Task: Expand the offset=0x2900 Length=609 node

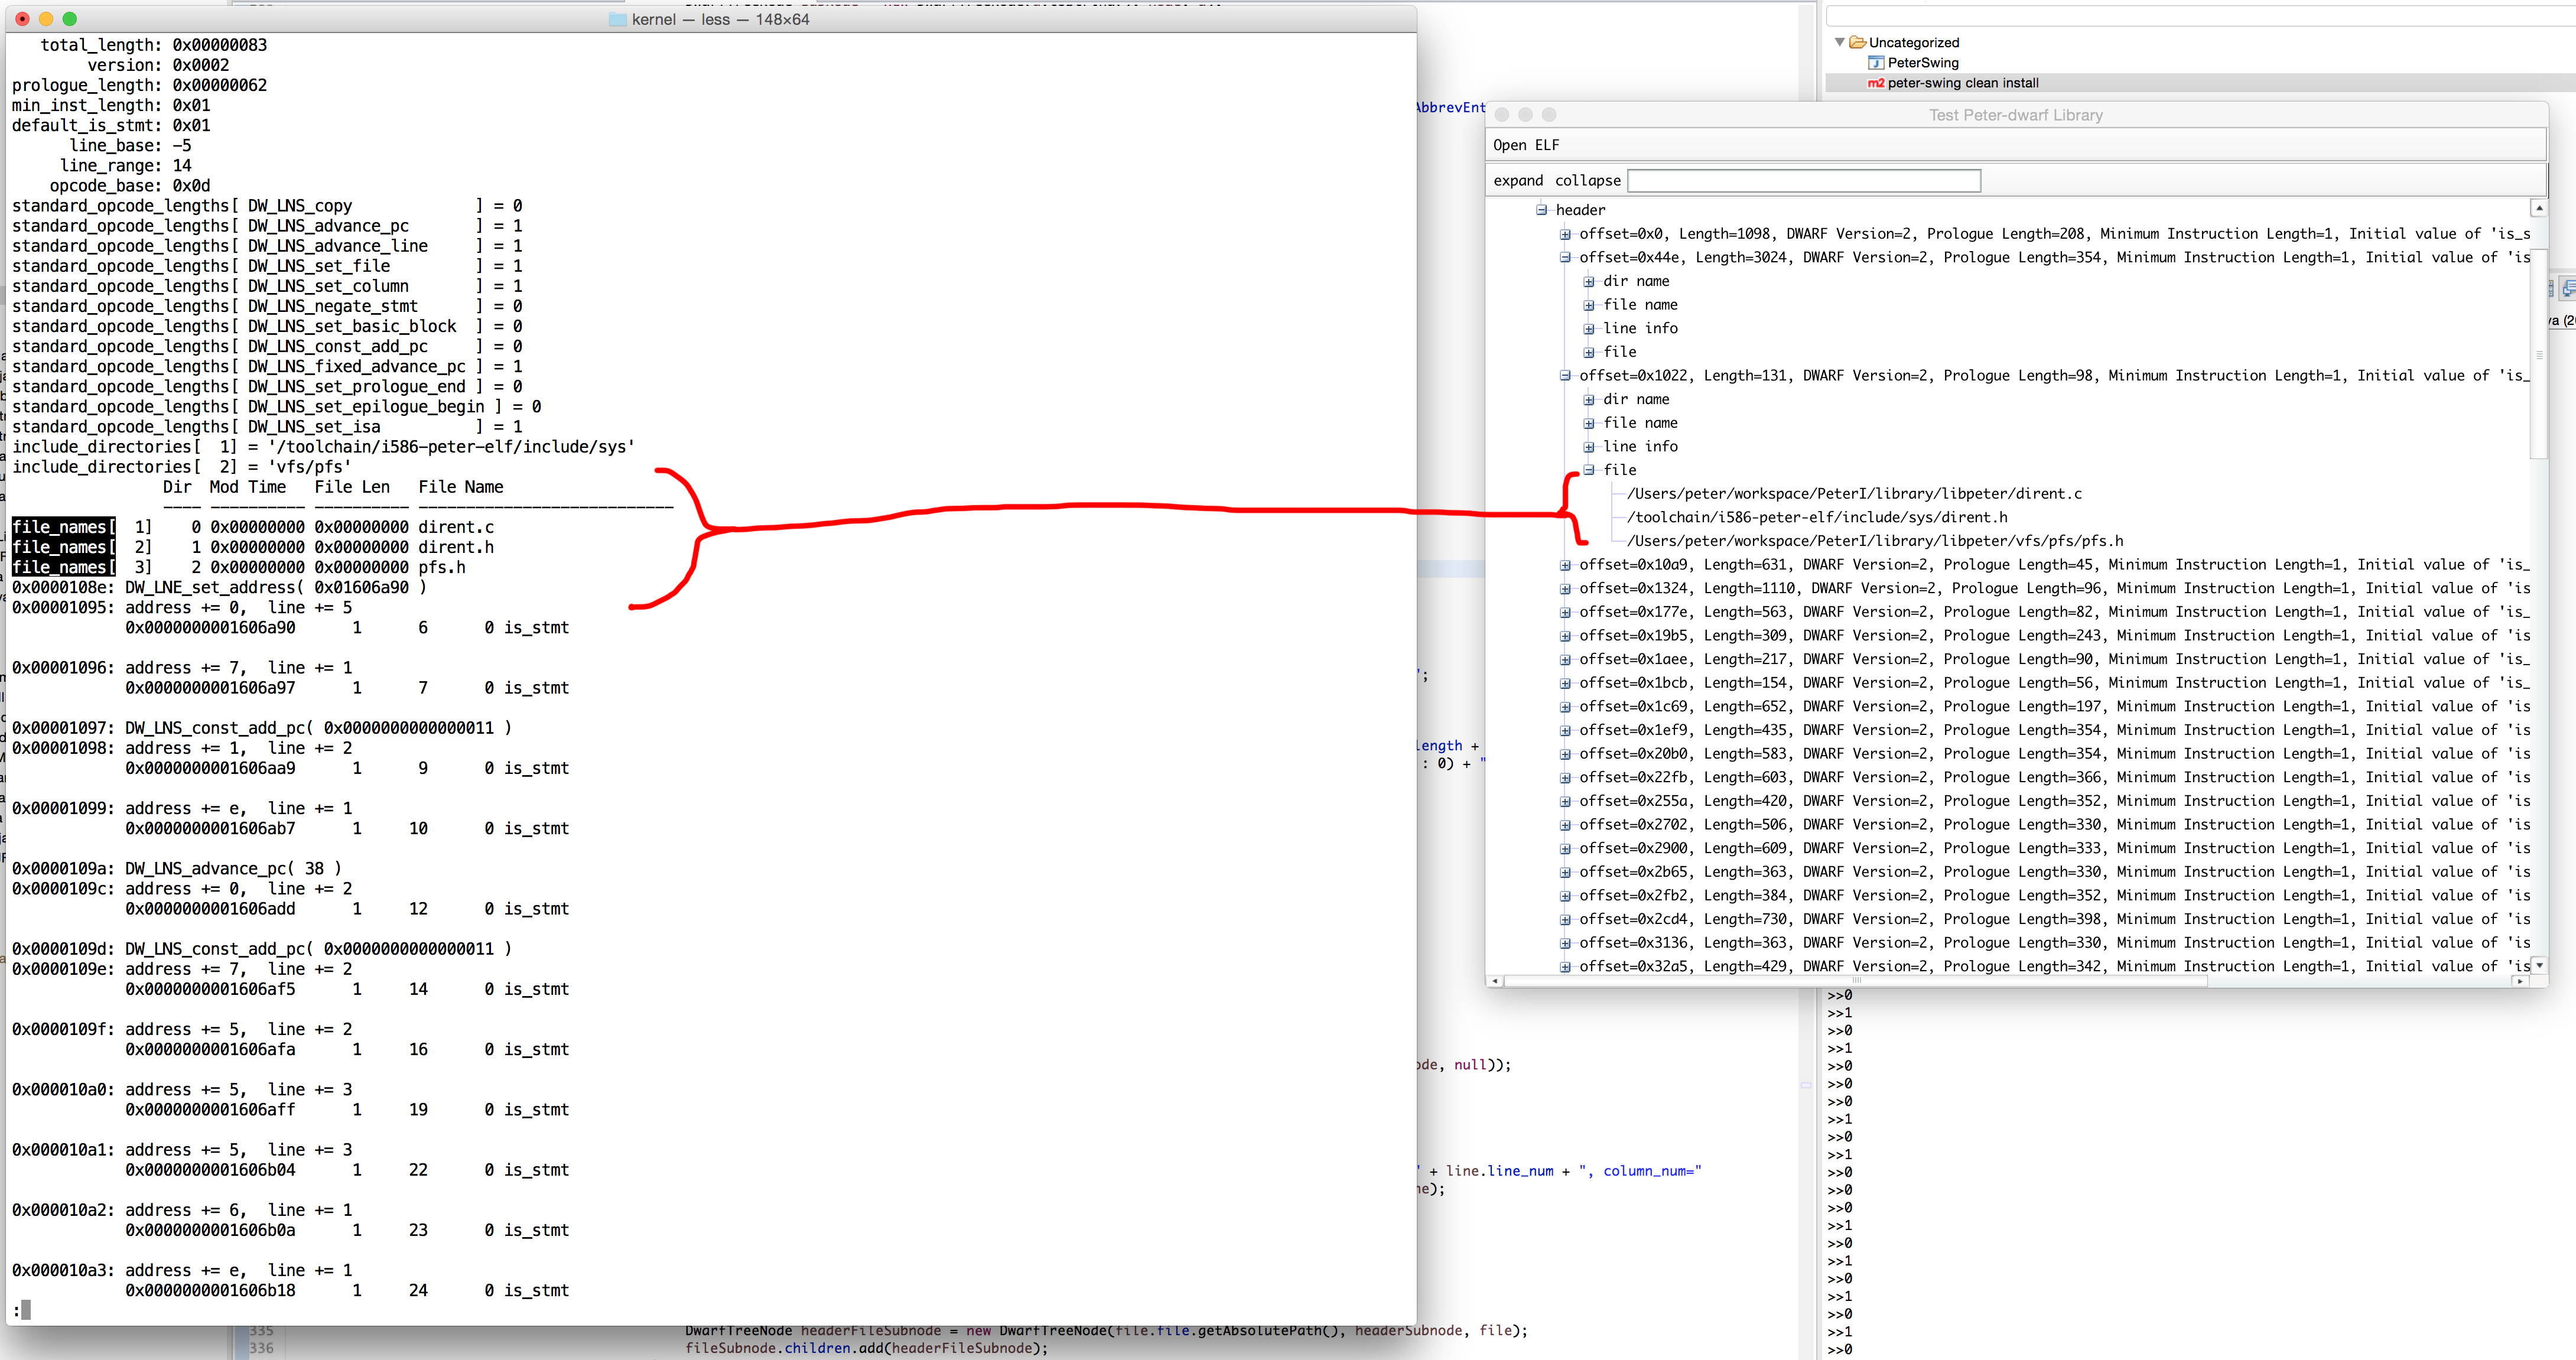Action: [x=1565, y=848]
